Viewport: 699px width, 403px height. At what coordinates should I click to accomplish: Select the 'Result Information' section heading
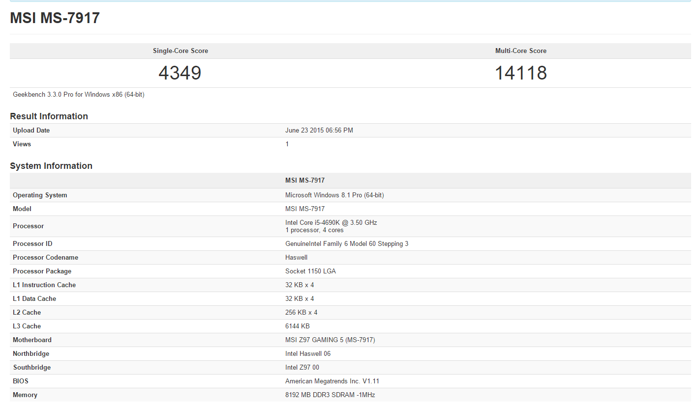click(49, 116)
